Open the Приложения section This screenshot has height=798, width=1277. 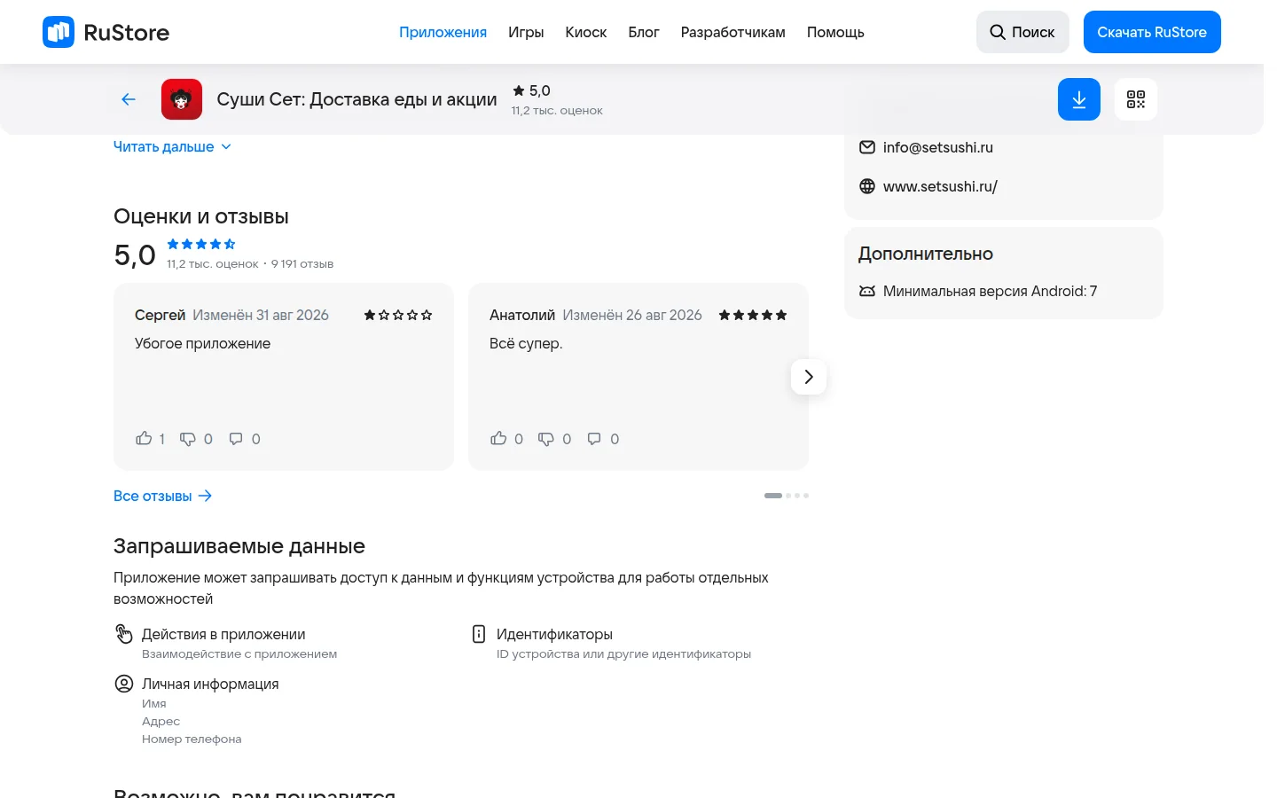pos(443,32)
